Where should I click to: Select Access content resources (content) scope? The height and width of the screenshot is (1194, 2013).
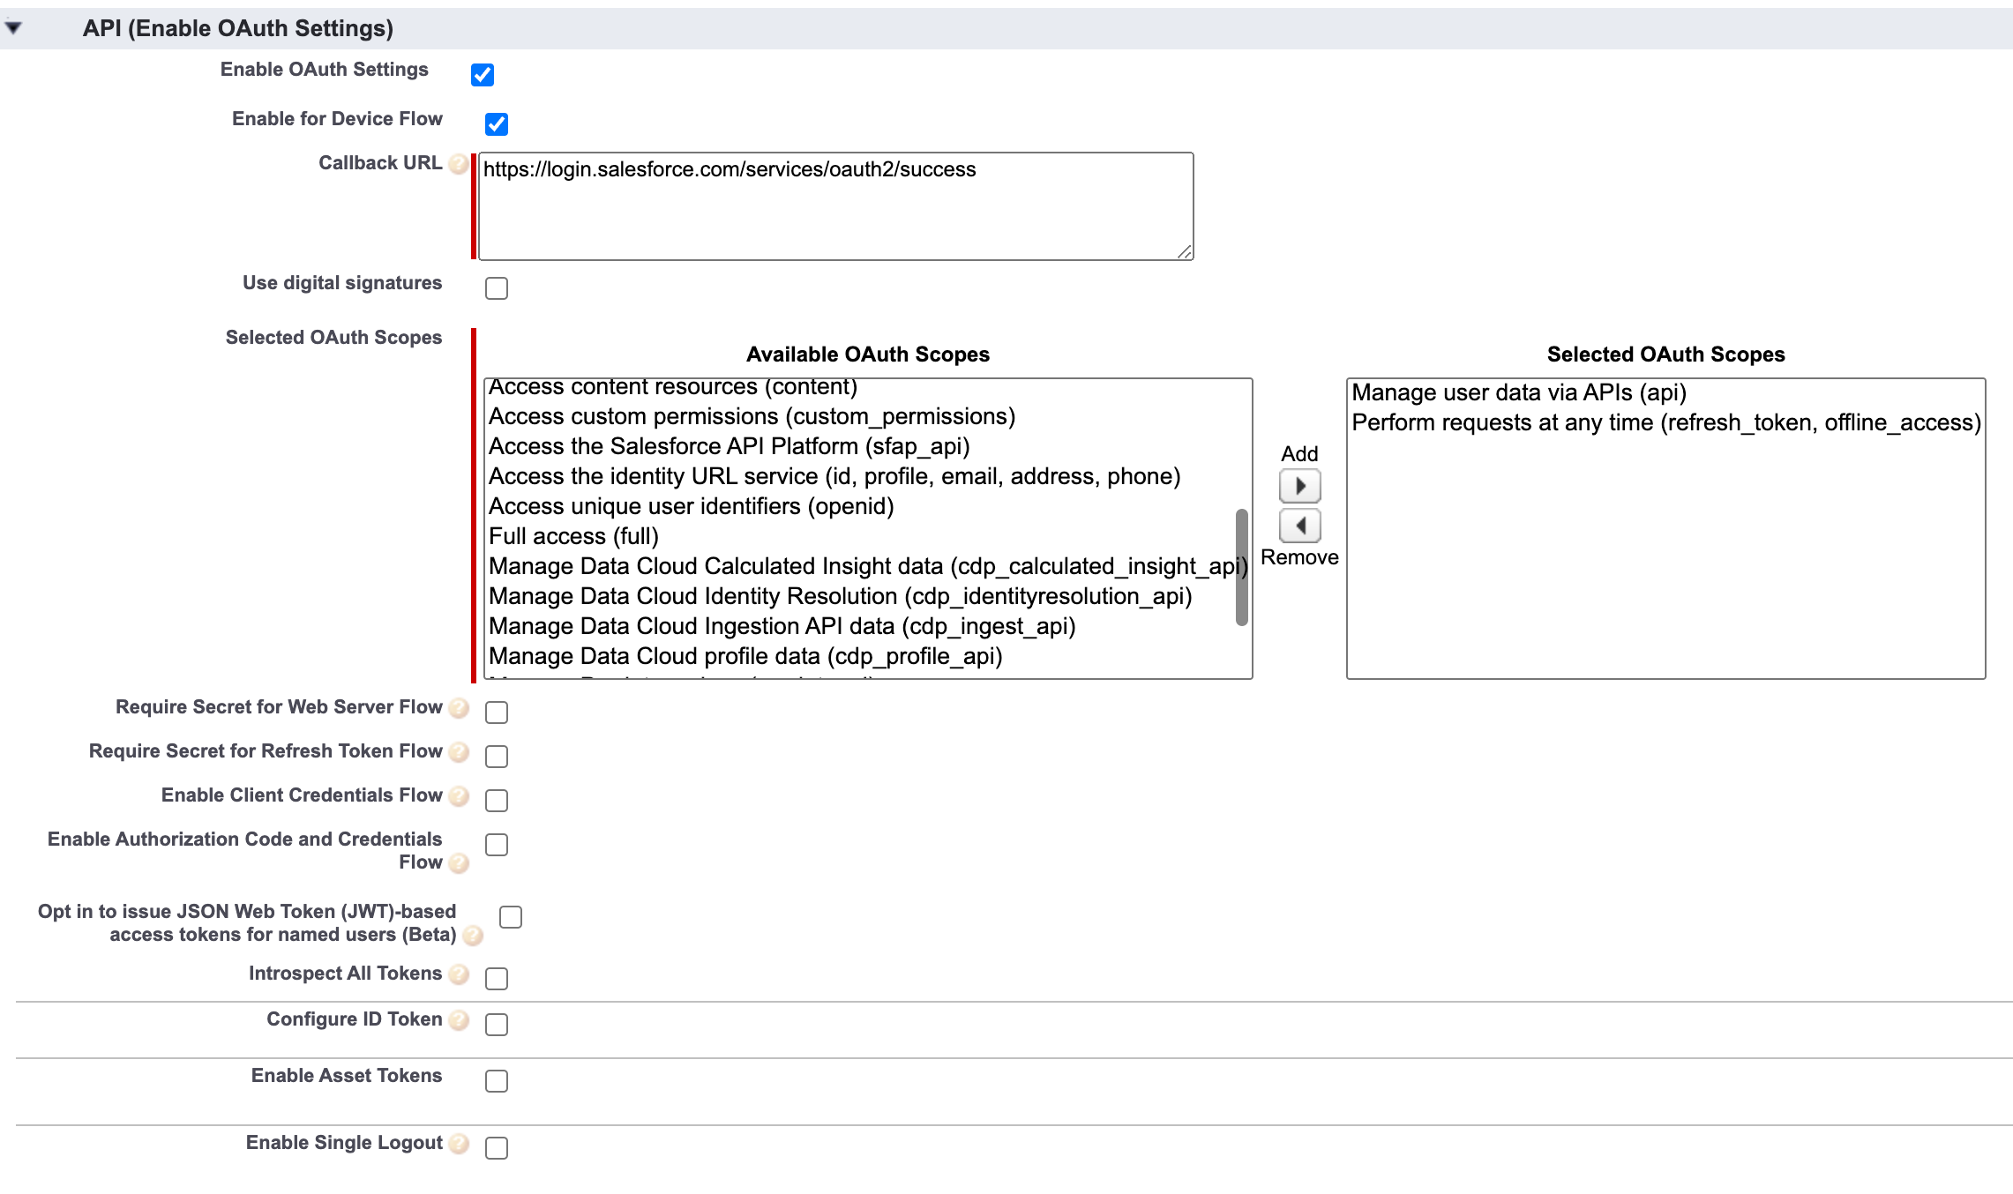coord(673,387)
